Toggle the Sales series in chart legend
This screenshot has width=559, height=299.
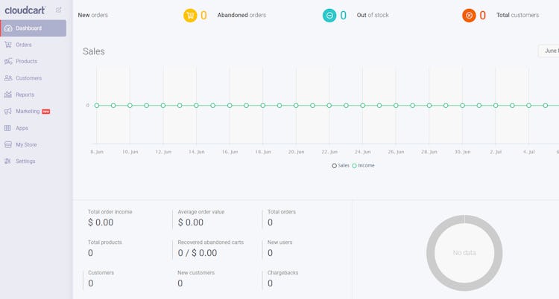point(341,165)
